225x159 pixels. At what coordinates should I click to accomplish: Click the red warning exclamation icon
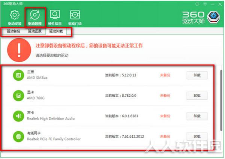[x=19, y=50]
